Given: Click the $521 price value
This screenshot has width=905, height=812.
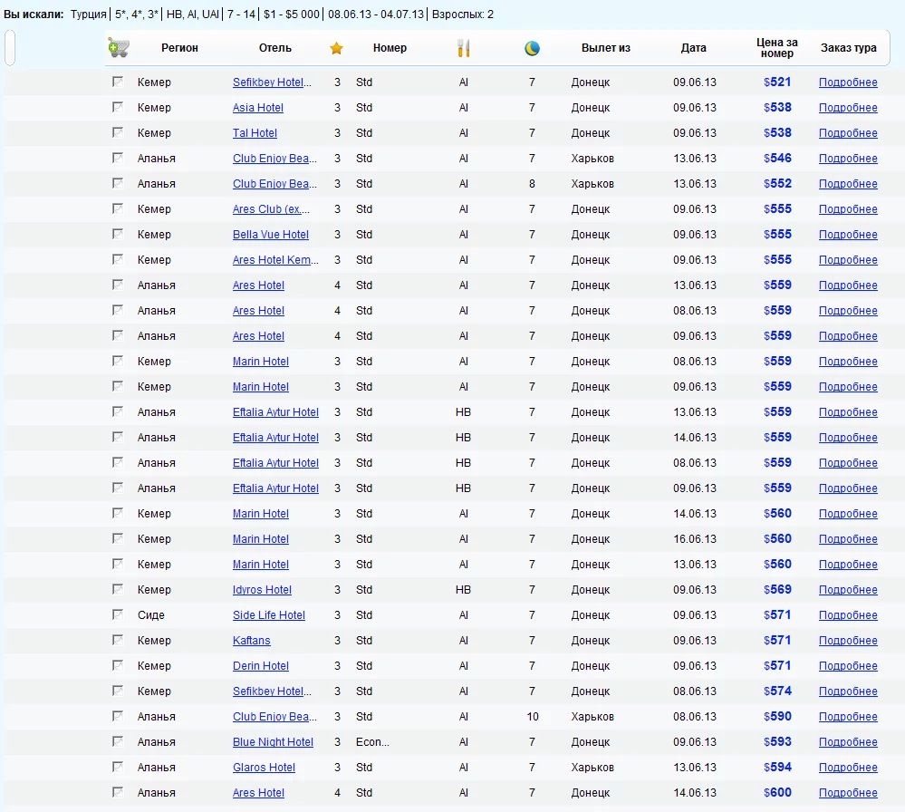Looking at the screenshot, I should [777, 82].
